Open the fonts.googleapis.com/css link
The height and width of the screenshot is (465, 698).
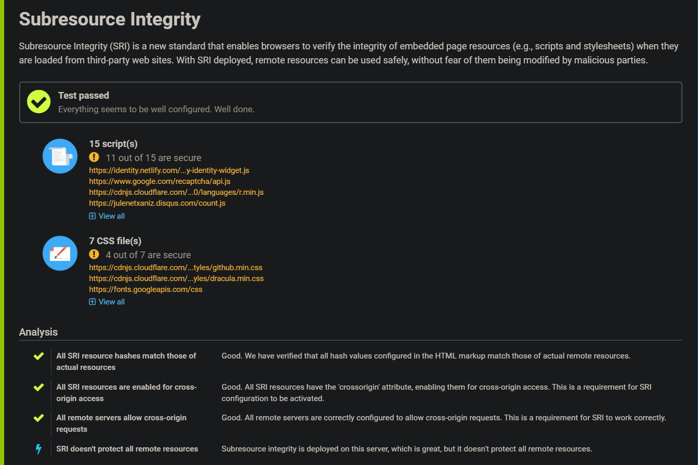click(146, 289)
